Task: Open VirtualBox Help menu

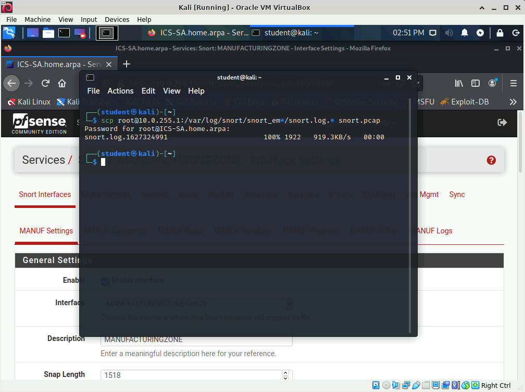Action: coord(144,19)
